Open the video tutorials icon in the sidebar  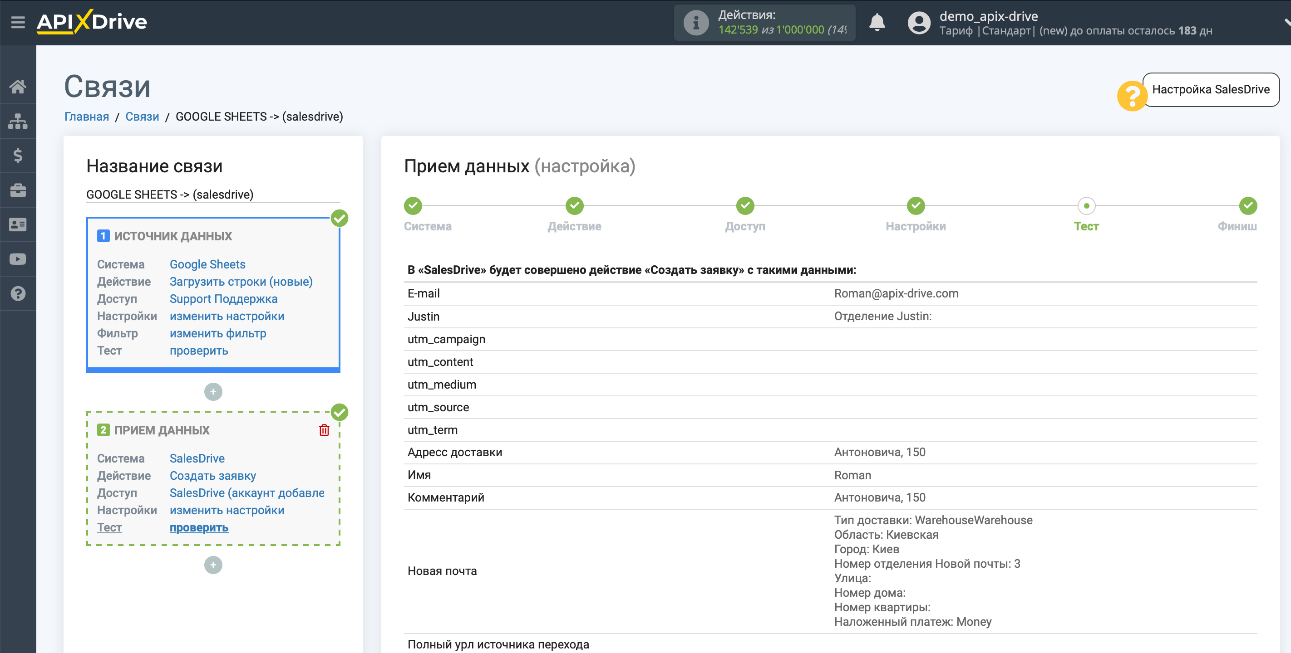pyautogui.click(x=18, y=259)
